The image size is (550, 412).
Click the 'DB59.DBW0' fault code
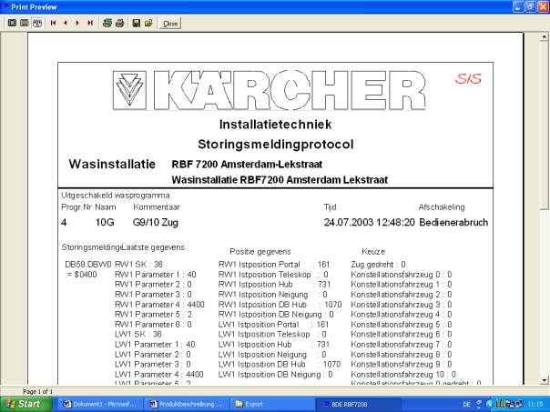coord(88,265)
